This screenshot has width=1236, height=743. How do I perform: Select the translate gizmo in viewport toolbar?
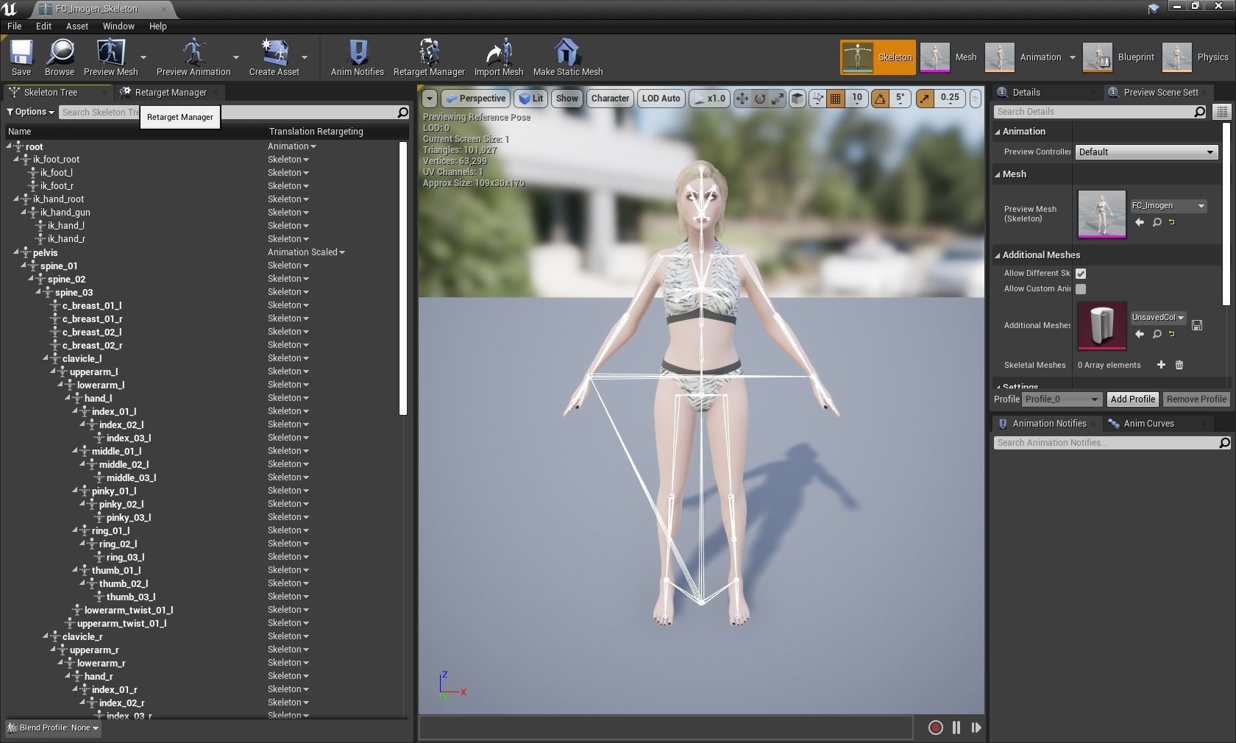(742, 99)
